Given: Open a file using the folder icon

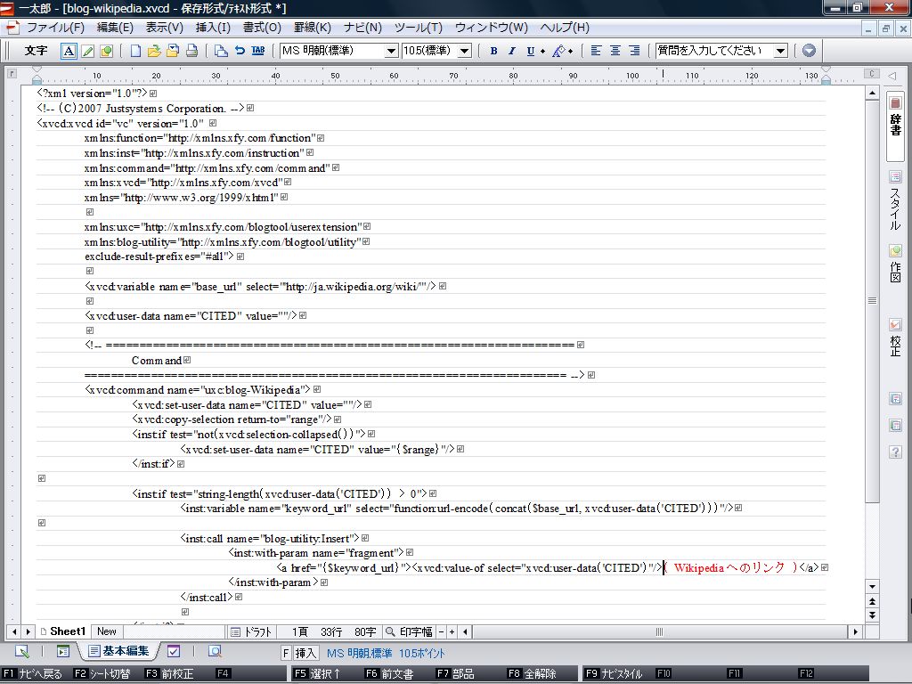Looking at the screenshot, I should [x=154, y=51].
